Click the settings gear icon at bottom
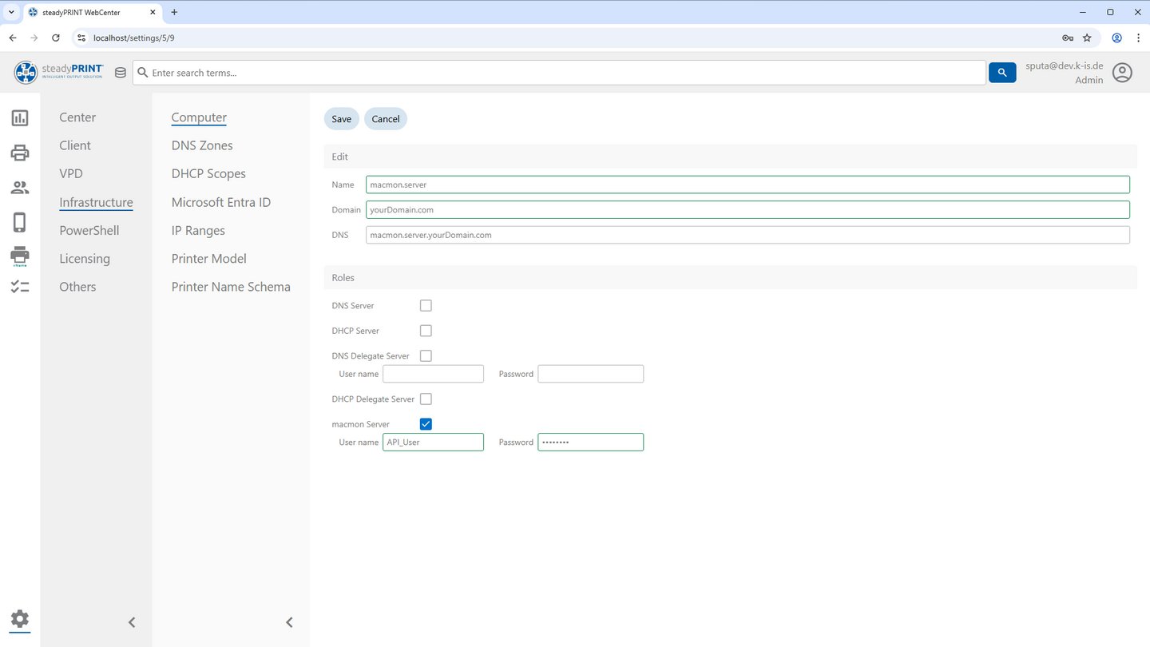The height and width of the screenshot is (647, 1150). pyautogui.click(x=20, y=619)
